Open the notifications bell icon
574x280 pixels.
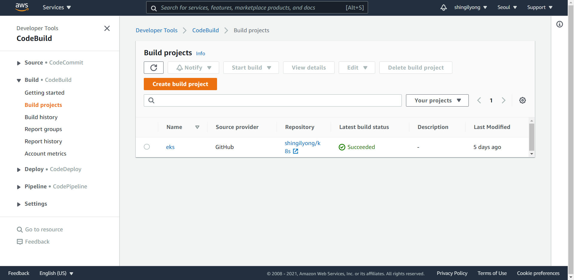[444, 7]
